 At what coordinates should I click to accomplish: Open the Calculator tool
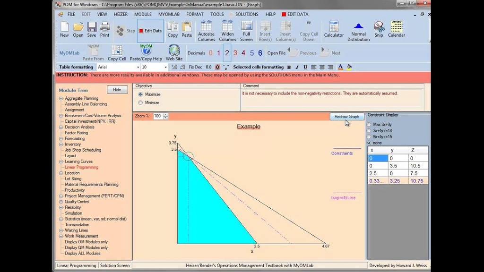coord(334,30)
